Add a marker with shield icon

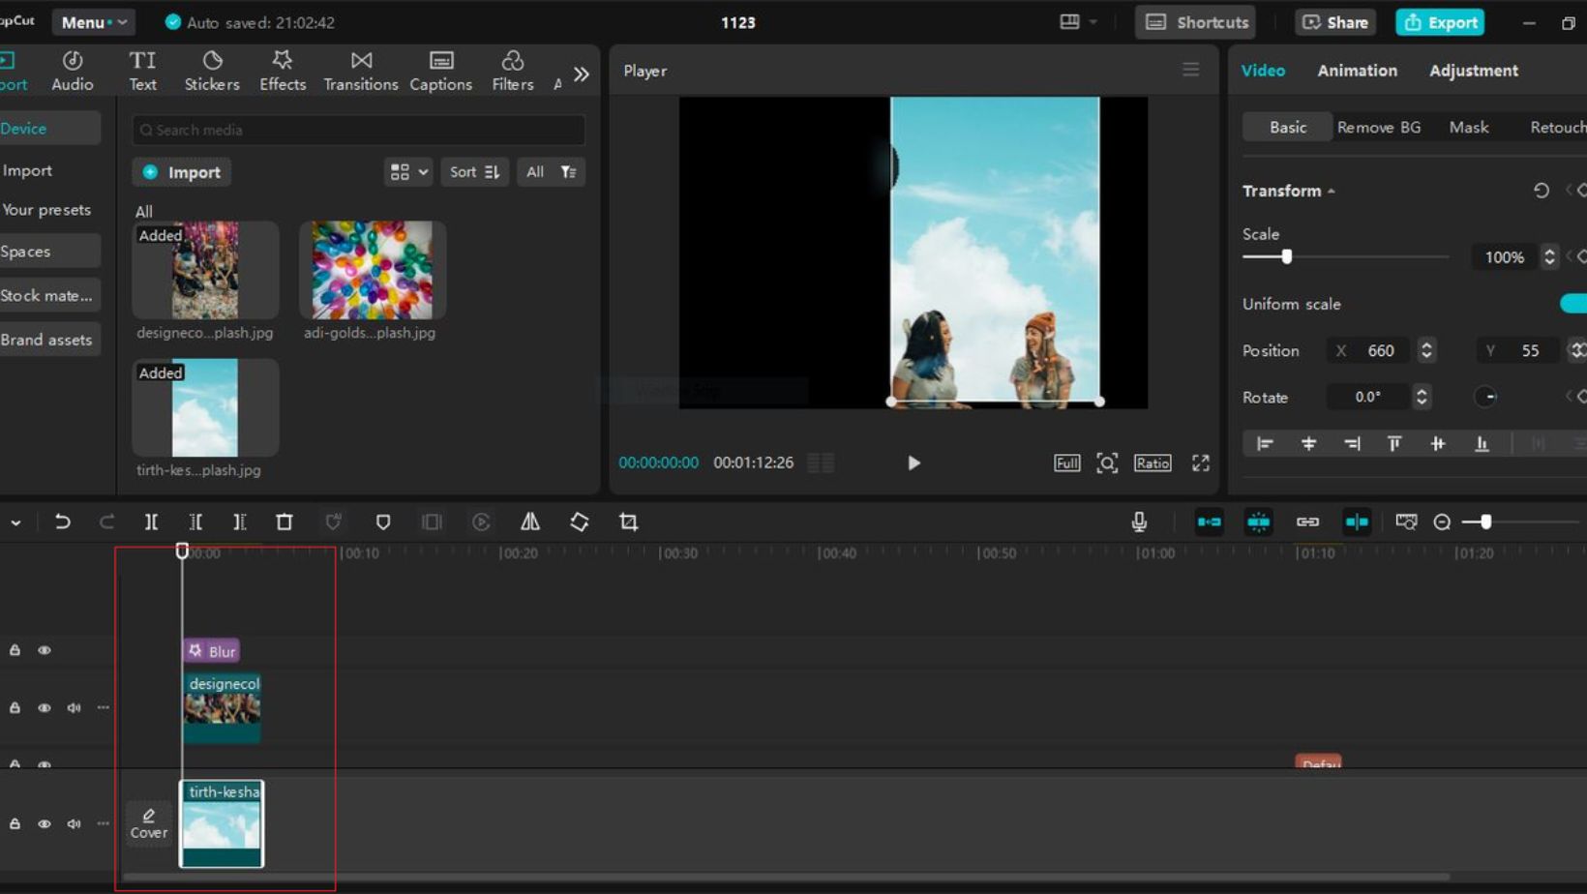[383, 522]
